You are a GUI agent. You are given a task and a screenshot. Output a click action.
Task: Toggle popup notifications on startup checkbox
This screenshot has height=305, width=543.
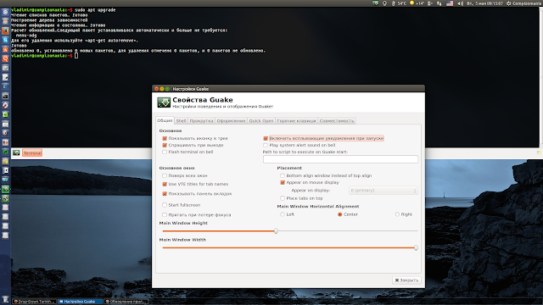click(x=266, y=138)
